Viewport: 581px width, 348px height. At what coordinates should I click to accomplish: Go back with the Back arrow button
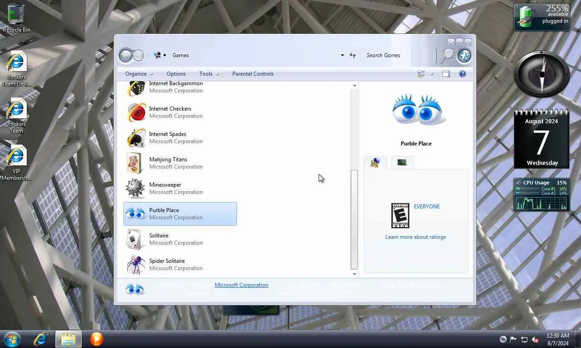[126, 55]
